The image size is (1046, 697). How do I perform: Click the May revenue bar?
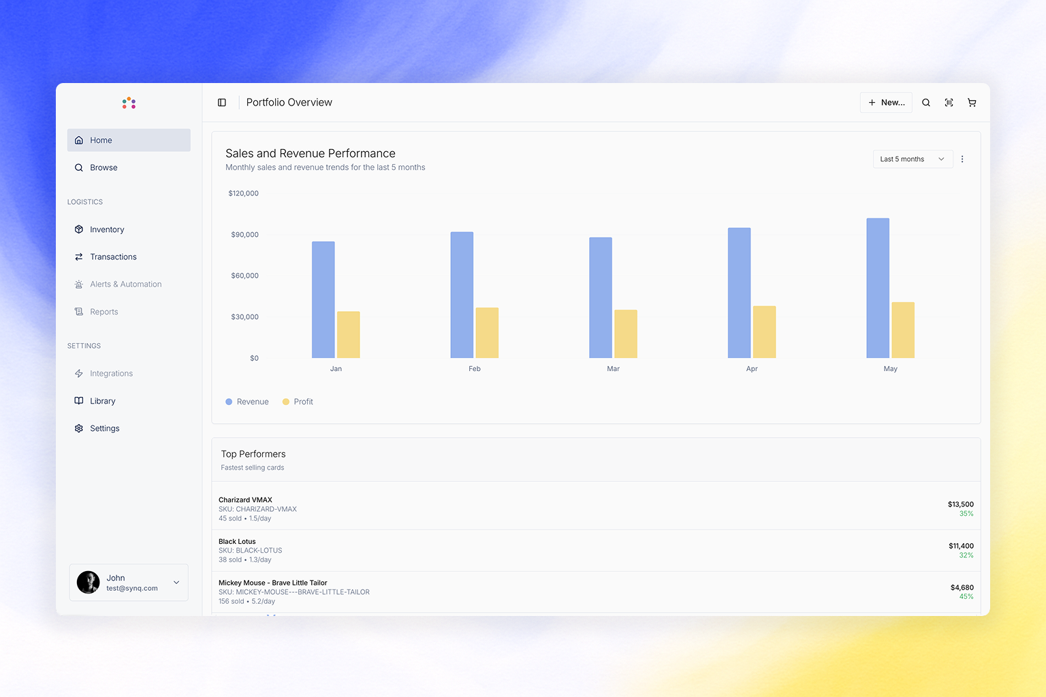pos(877,286)
